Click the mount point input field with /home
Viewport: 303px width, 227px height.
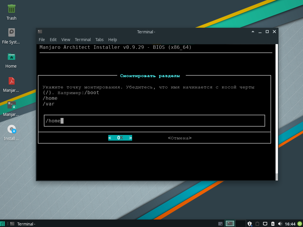pyautogui.click(x=154, y=121)
